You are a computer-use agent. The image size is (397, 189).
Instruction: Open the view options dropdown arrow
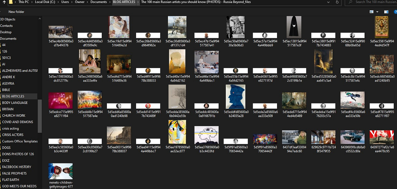377,12
